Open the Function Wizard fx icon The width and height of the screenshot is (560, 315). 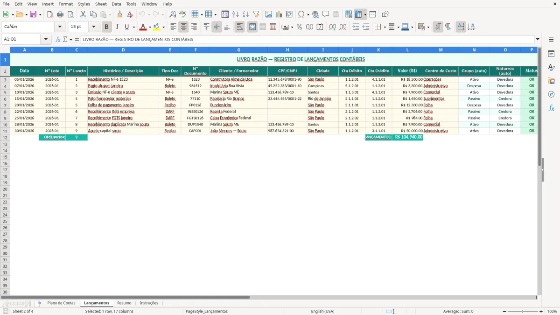click(x=58, y=39)
